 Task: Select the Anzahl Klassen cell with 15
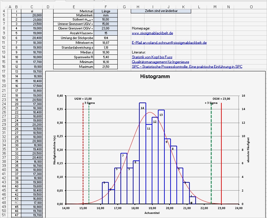click(106, 33)
